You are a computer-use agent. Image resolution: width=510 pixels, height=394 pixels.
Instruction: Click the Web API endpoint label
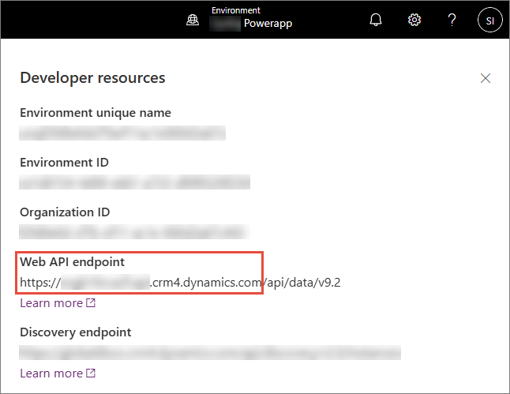coord(72,262)
